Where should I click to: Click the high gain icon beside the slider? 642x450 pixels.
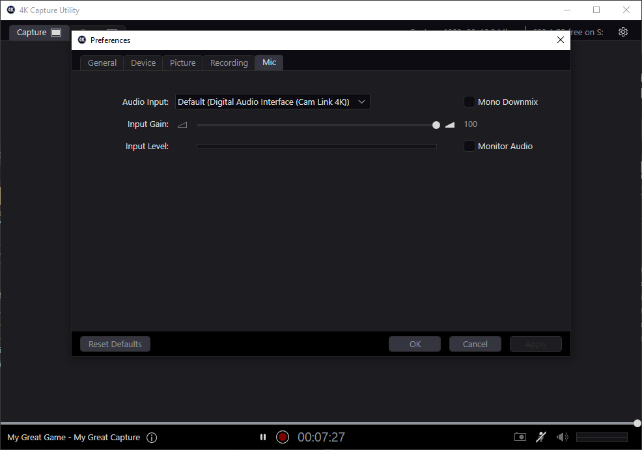click(x=450, y=125)
